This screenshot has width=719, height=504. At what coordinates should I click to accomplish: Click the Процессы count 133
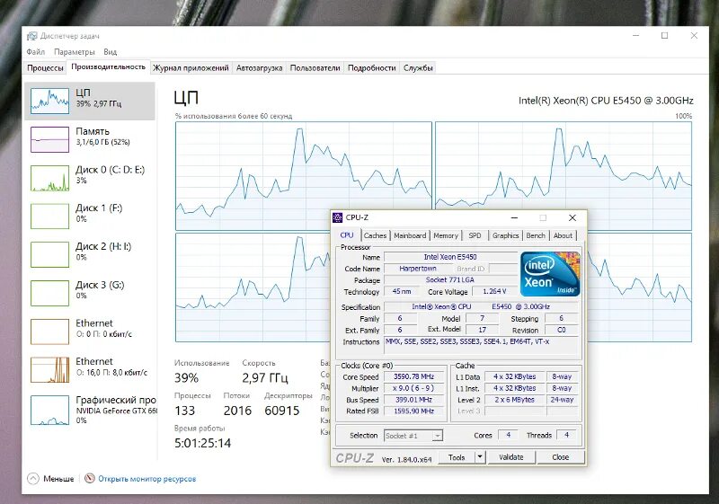point(185,411)
